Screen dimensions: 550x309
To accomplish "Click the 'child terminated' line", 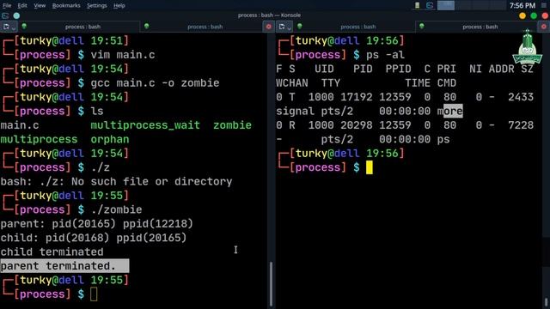I will [52, 251].
